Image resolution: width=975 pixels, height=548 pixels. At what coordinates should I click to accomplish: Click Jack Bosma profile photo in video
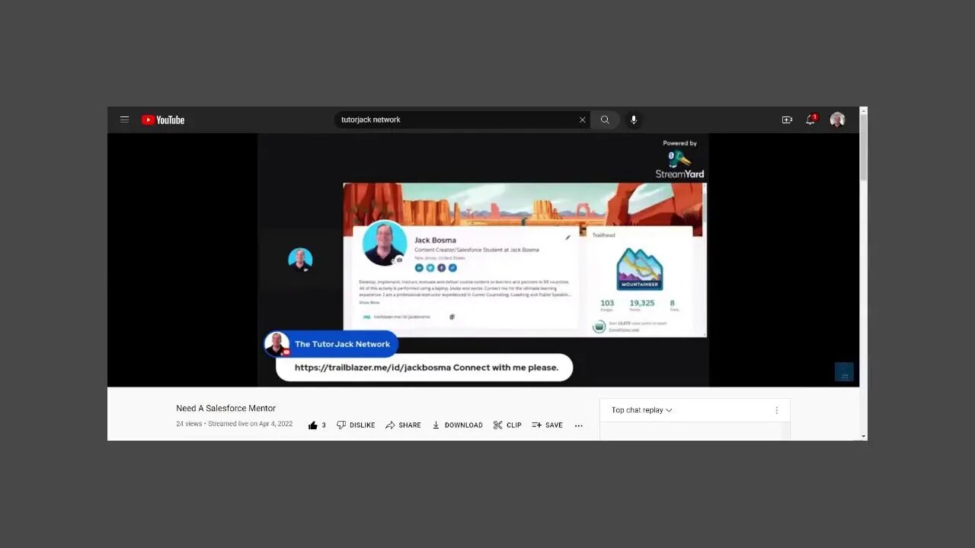click(385, 243)
